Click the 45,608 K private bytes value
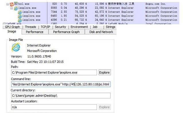 81,4
